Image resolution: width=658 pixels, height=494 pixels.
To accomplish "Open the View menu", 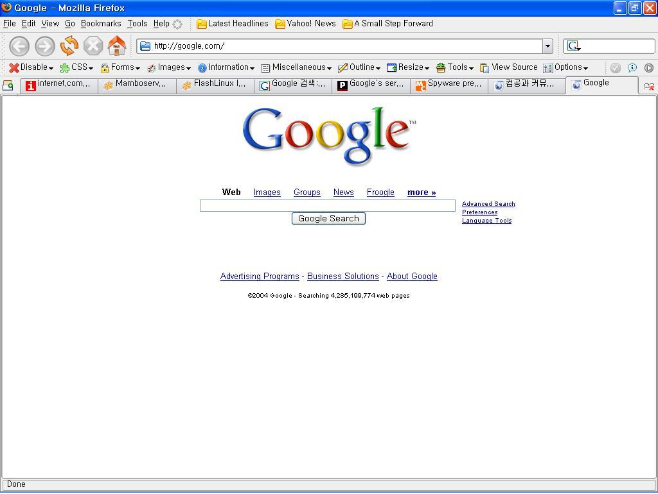I will click(50, 24).
